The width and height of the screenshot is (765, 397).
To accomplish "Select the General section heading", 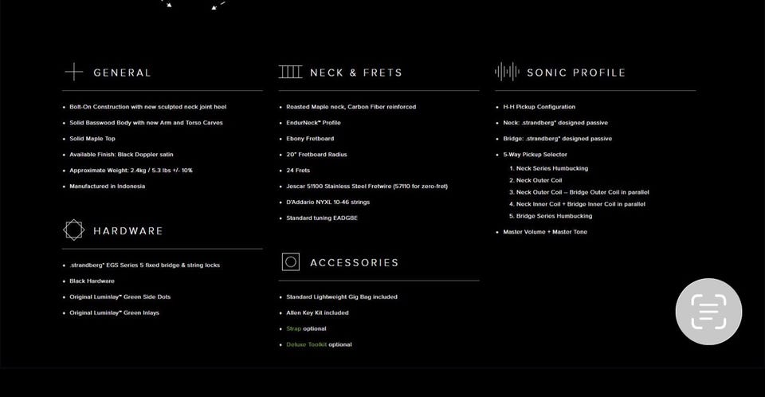I will [122, 73].
